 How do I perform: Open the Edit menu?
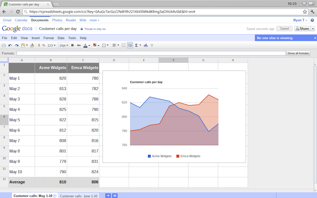[14, 38]
